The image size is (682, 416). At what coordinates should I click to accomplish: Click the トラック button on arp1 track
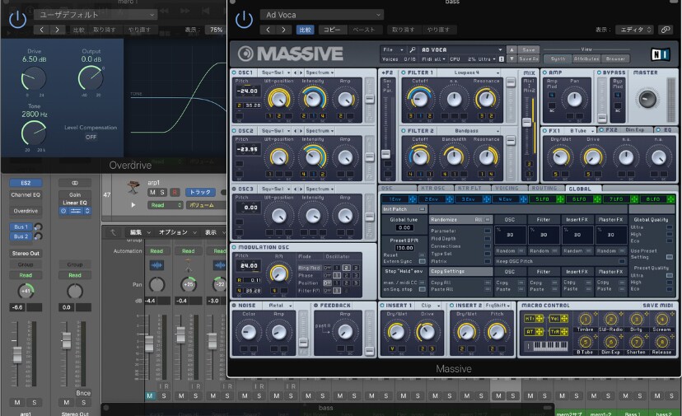(200, 192)
